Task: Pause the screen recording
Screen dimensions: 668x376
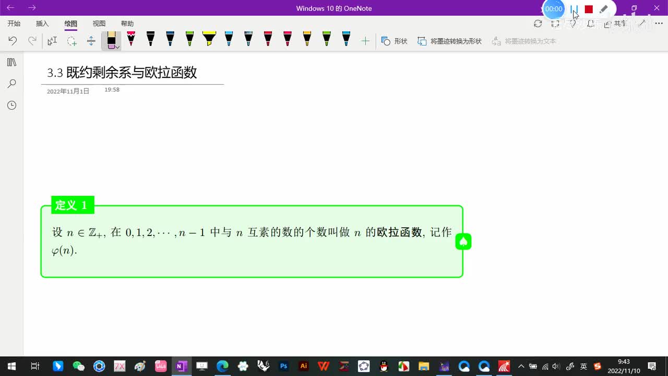Action: (574, 9)
